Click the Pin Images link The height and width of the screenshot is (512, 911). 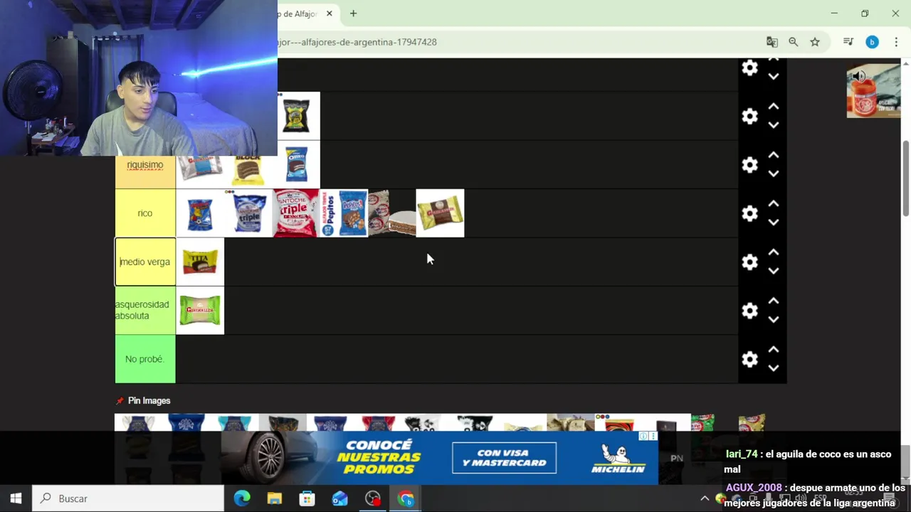coord(149,401)
